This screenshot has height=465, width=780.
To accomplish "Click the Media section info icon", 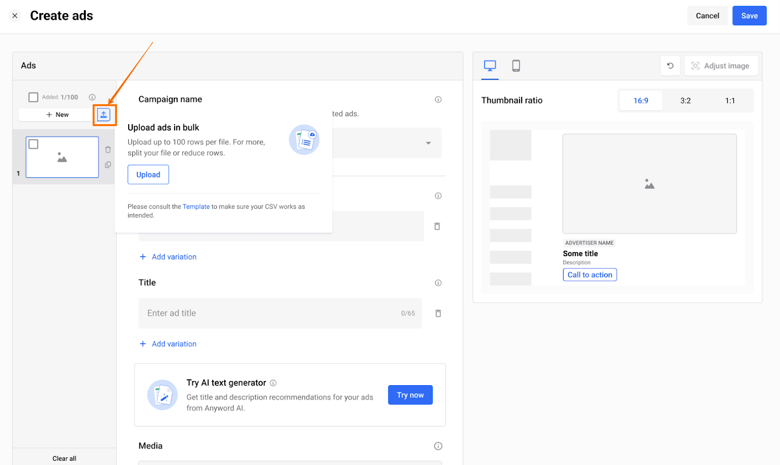I will [x=438, y=446].
